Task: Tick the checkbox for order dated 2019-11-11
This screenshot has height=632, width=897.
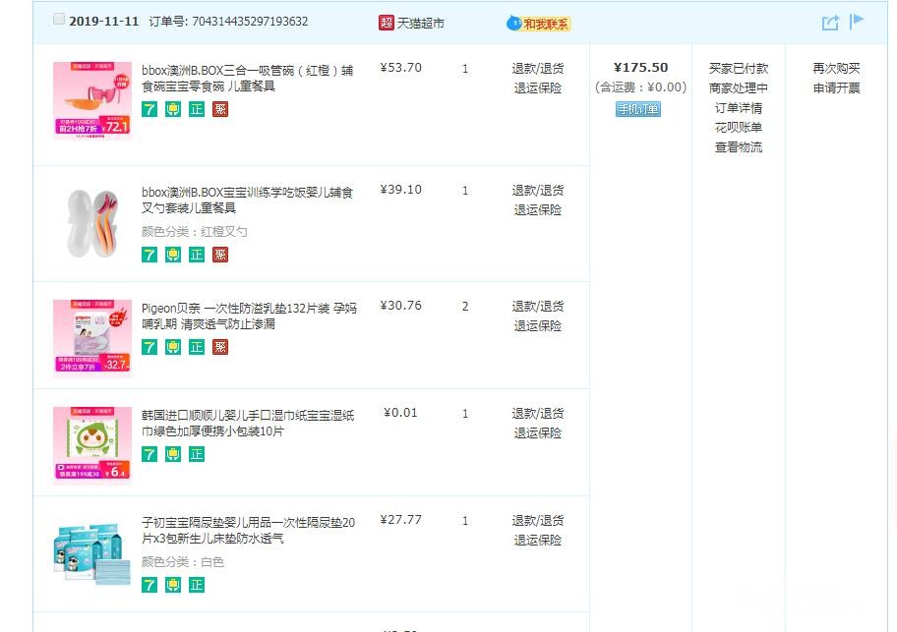Action: [59, 20]
